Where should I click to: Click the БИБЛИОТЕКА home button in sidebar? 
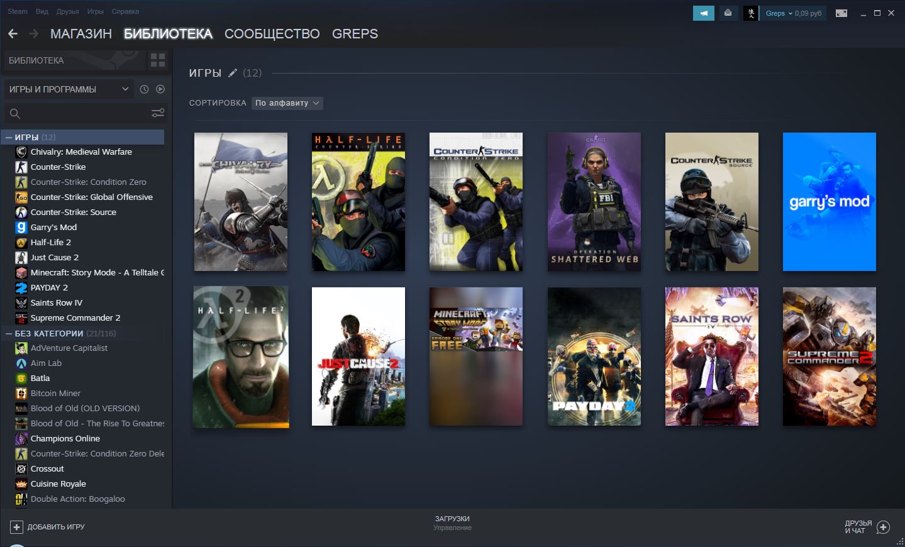click(x=74, y=60)
